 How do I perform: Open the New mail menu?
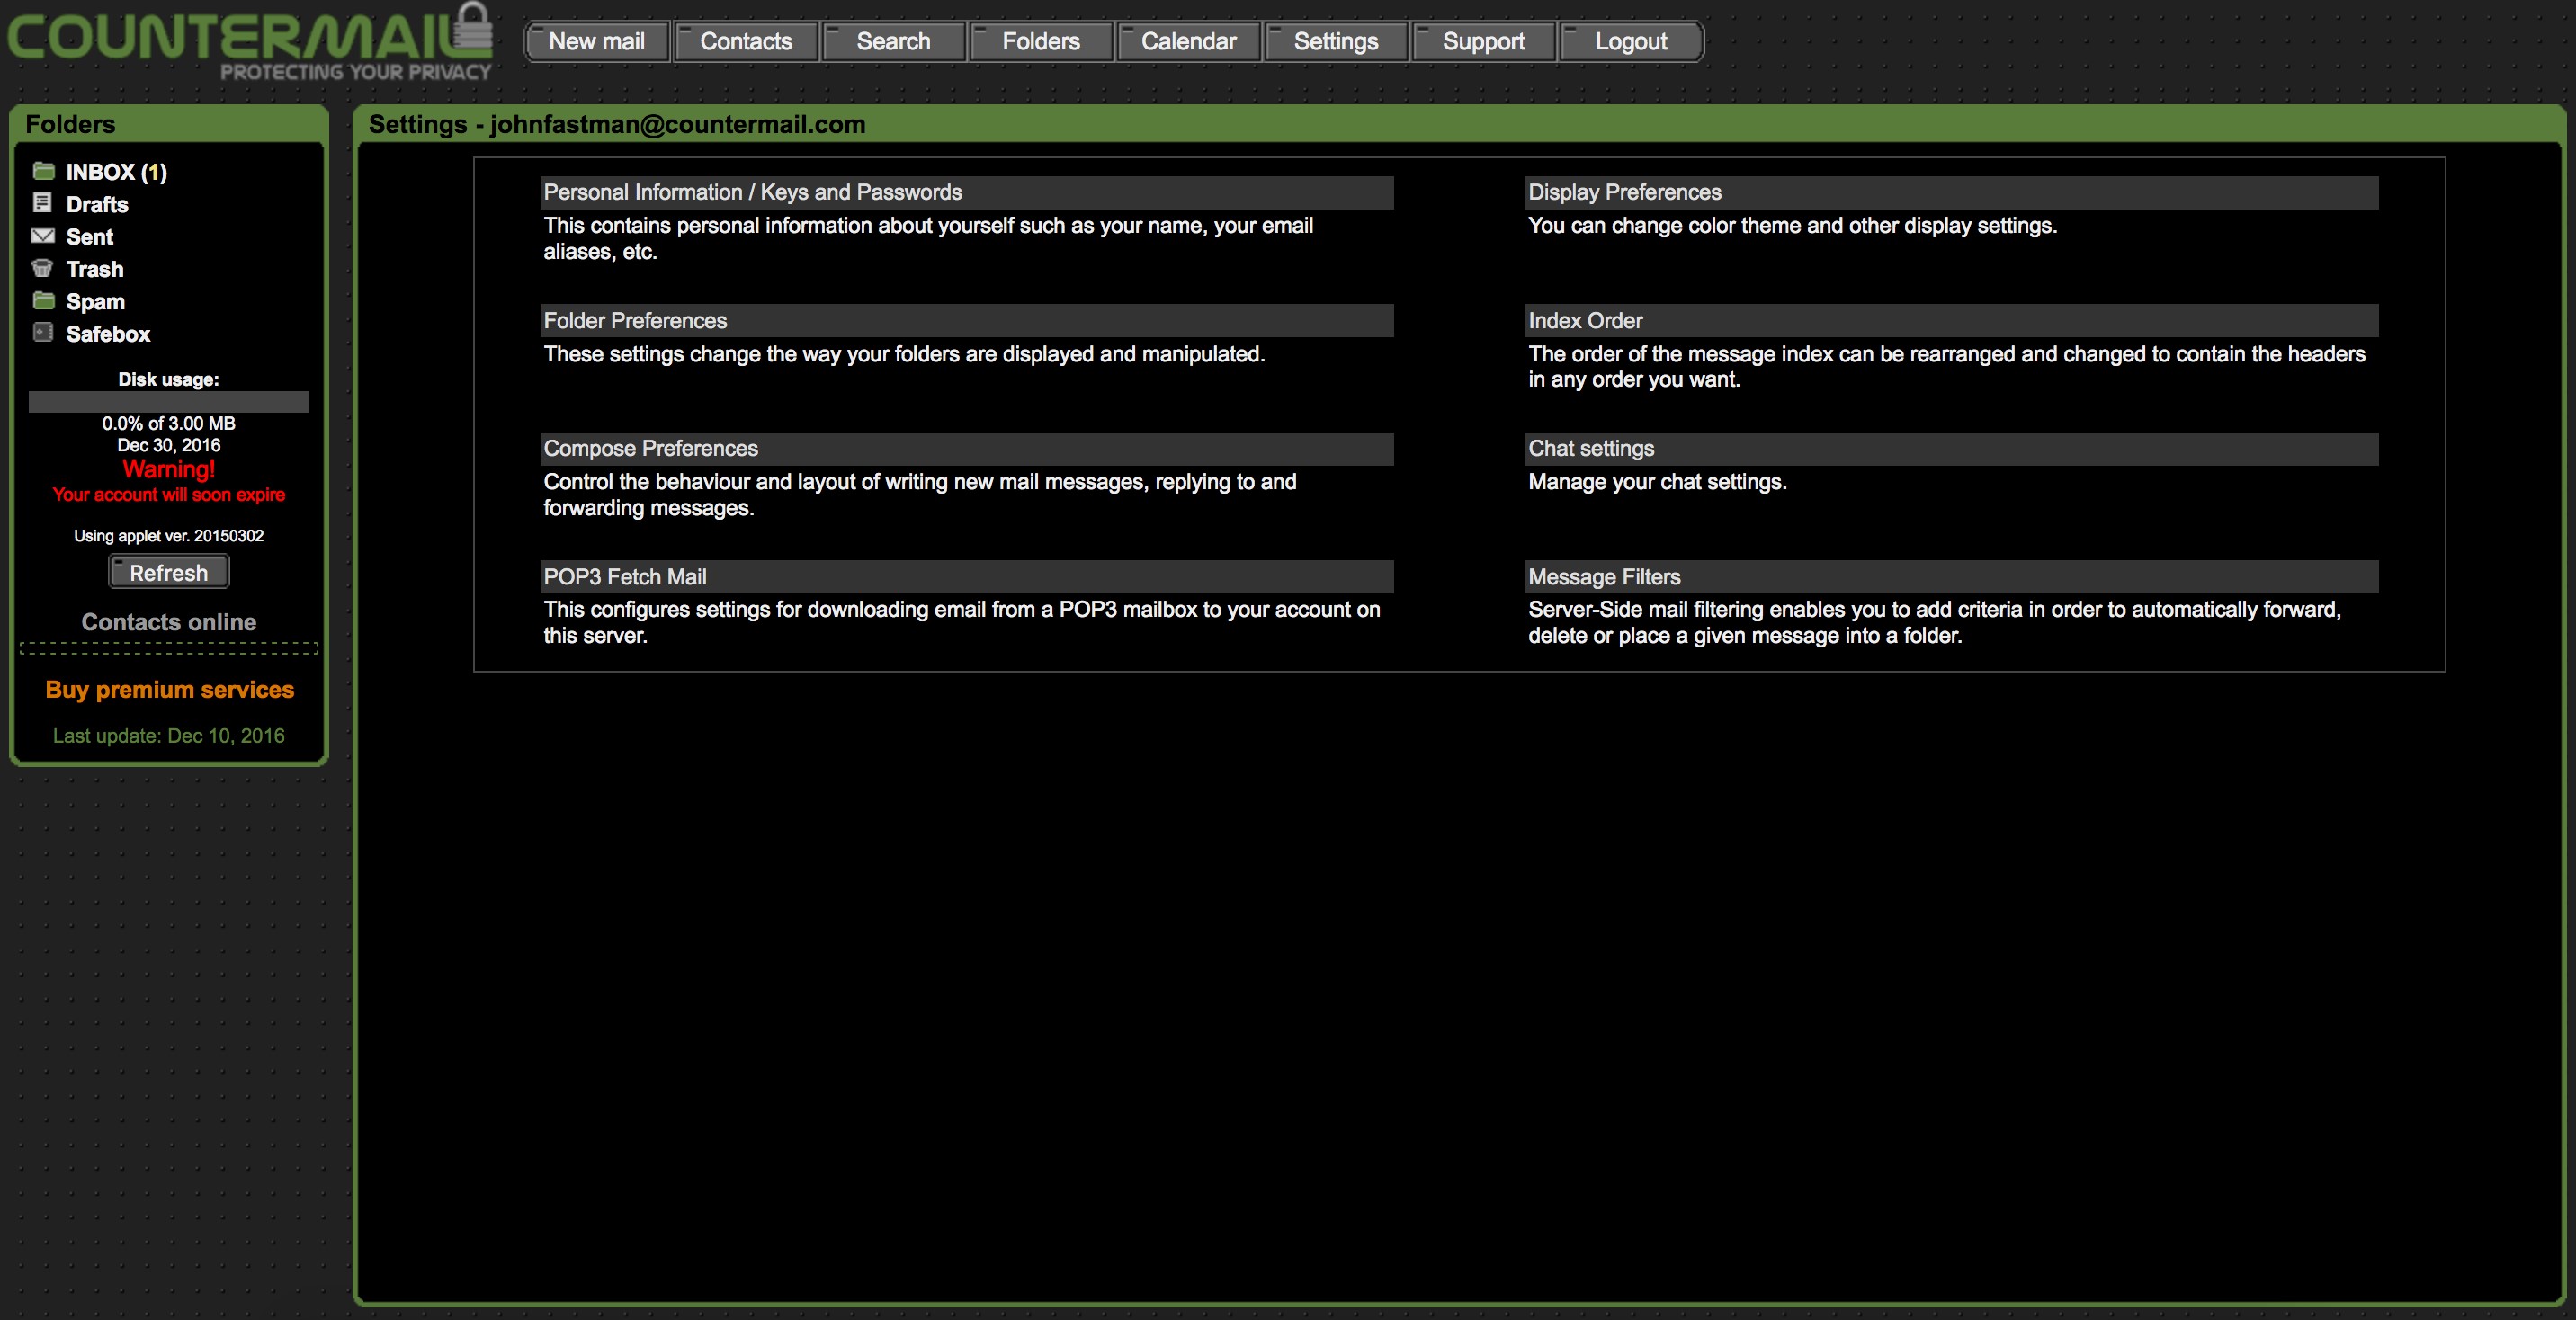597,42
